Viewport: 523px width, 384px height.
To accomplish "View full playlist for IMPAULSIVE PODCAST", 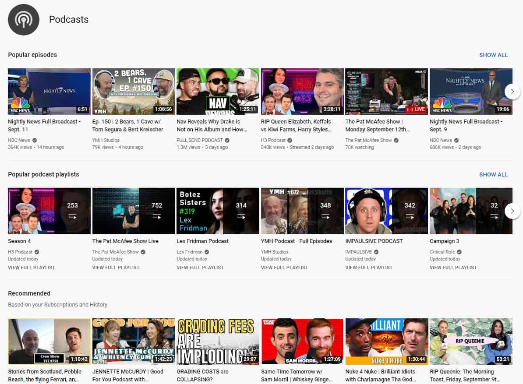I will (x=369, y=268).
